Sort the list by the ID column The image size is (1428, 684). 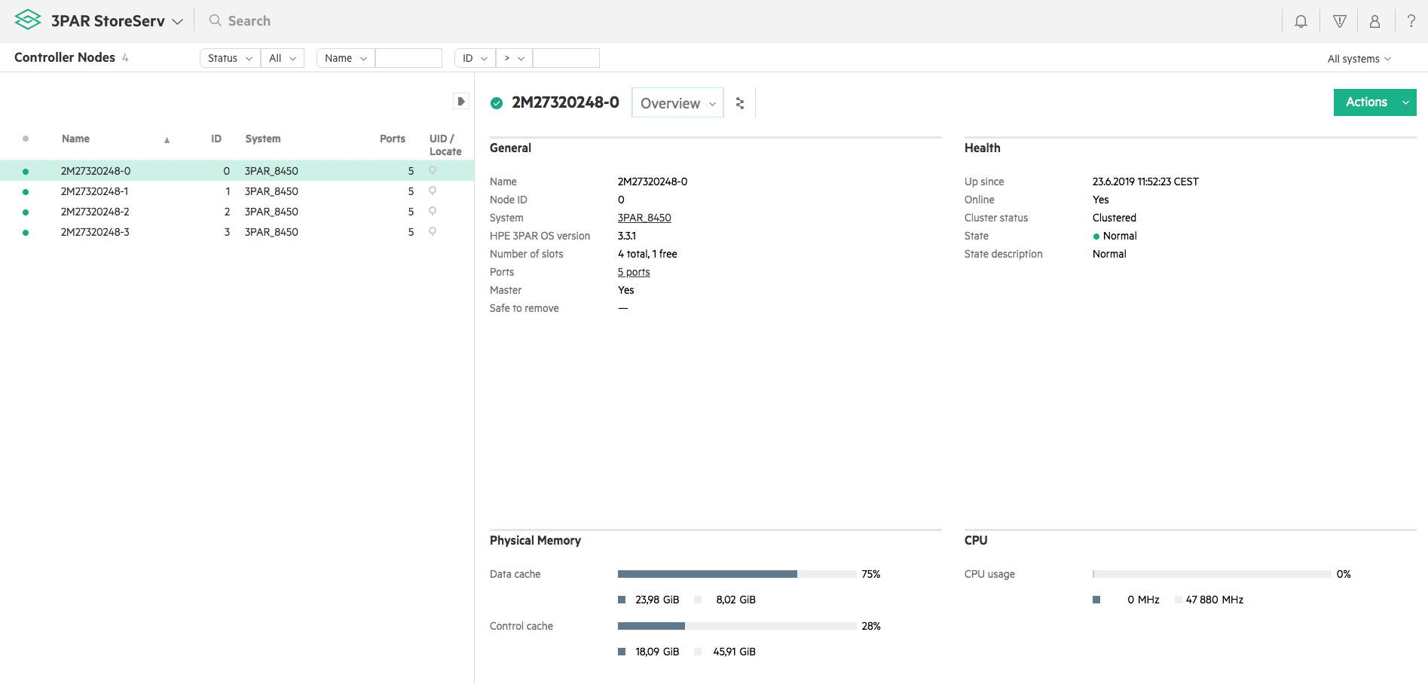(x=216, y=139)
